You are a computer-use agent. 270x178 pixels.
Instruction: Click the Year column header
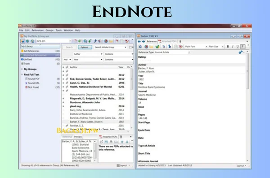pos(121,67)
